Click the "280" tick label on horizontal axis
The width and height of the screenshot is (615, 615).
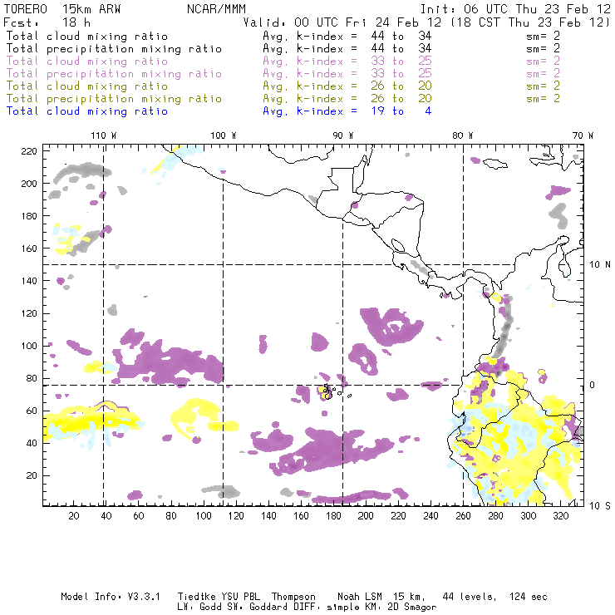click(x=496, y=516)
